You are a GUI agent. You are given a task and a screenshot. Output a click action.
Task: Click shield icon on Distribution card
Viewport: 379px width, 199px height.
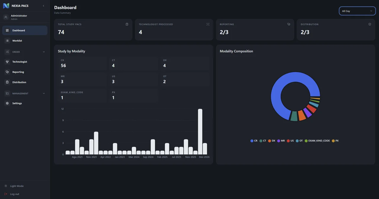tap(370, 24)
